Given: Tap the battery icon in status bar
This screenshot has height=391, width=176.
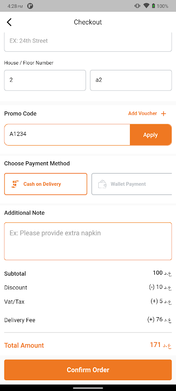Looking at the screenshot, I should click(x=154, y=6).
